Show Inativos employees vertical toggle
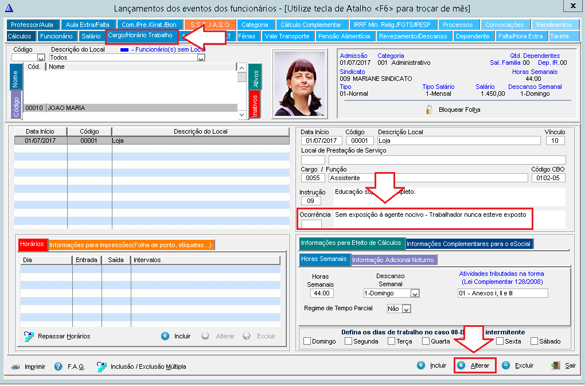Screen dimensions: 585x386 [x=255, y=105]
